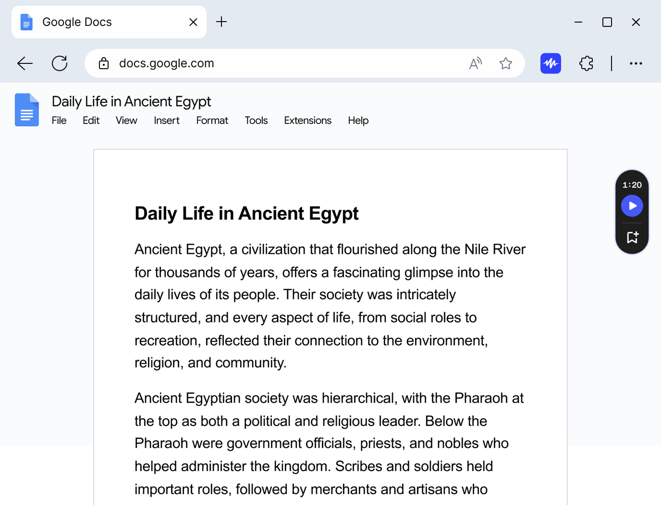Rename the document title Daily Life in Ancient Egypt

tap(131, 101)
